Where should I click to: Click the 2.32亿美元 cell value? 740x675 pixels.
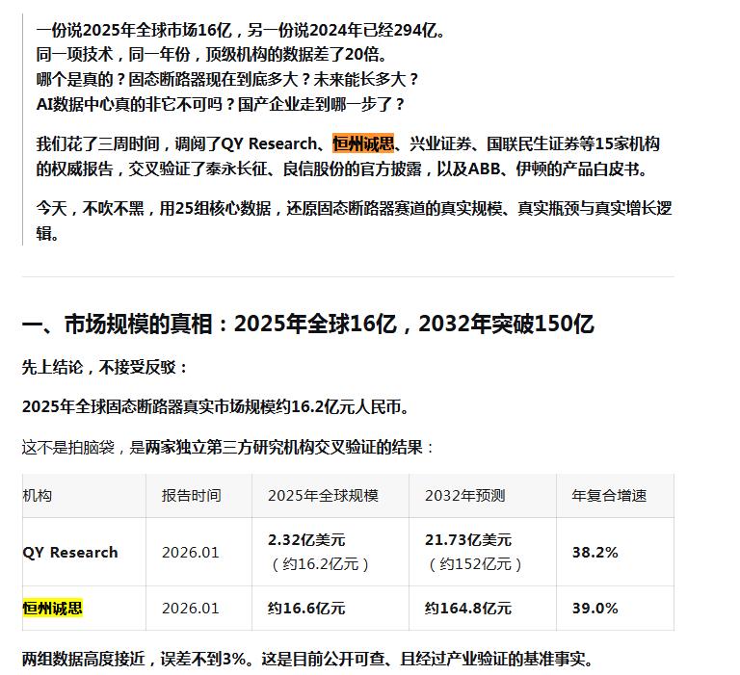pos(306,539)
